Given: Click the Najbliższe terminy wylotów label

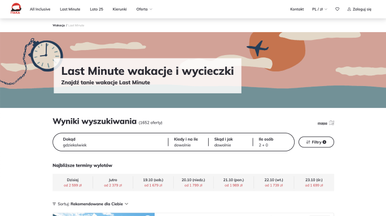Looking at the screenshot, I should tap(82, 165).
